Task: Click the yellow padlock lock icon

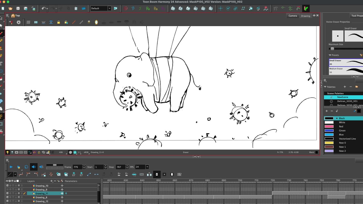Action: point(59,22)
